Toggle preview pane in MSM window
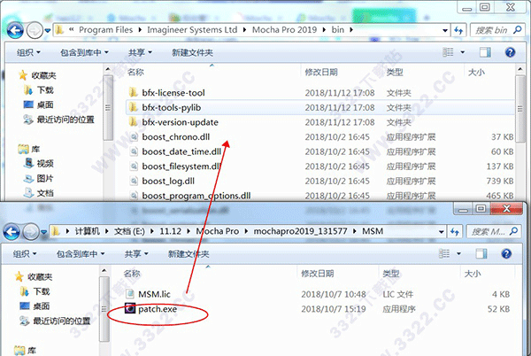Screen dimensions: 531x356 click(481, 253)
